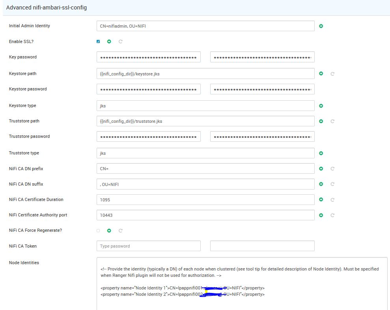Select the NiFi CA Certificate Duration value 1095
This screenshot has height=310, width=390.
[x=205, y=199]
